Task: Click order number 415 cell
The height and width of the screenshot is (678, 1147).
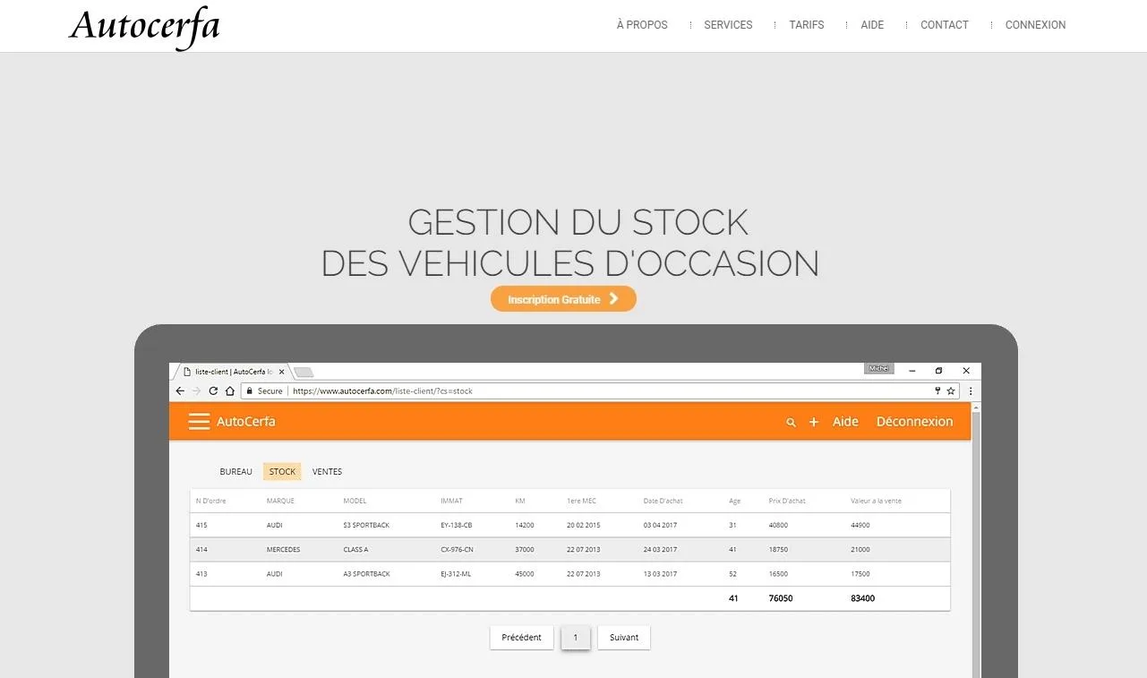Action: pyautogui.click(x=201, y=525)
